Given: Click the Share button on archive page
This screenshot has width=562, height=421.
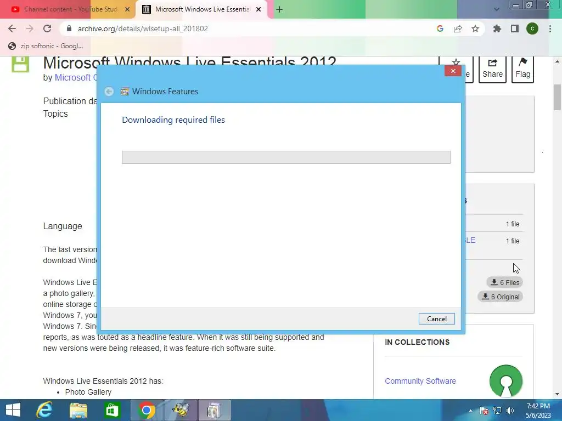Looking at the screenshot, I should click(492, 69).
